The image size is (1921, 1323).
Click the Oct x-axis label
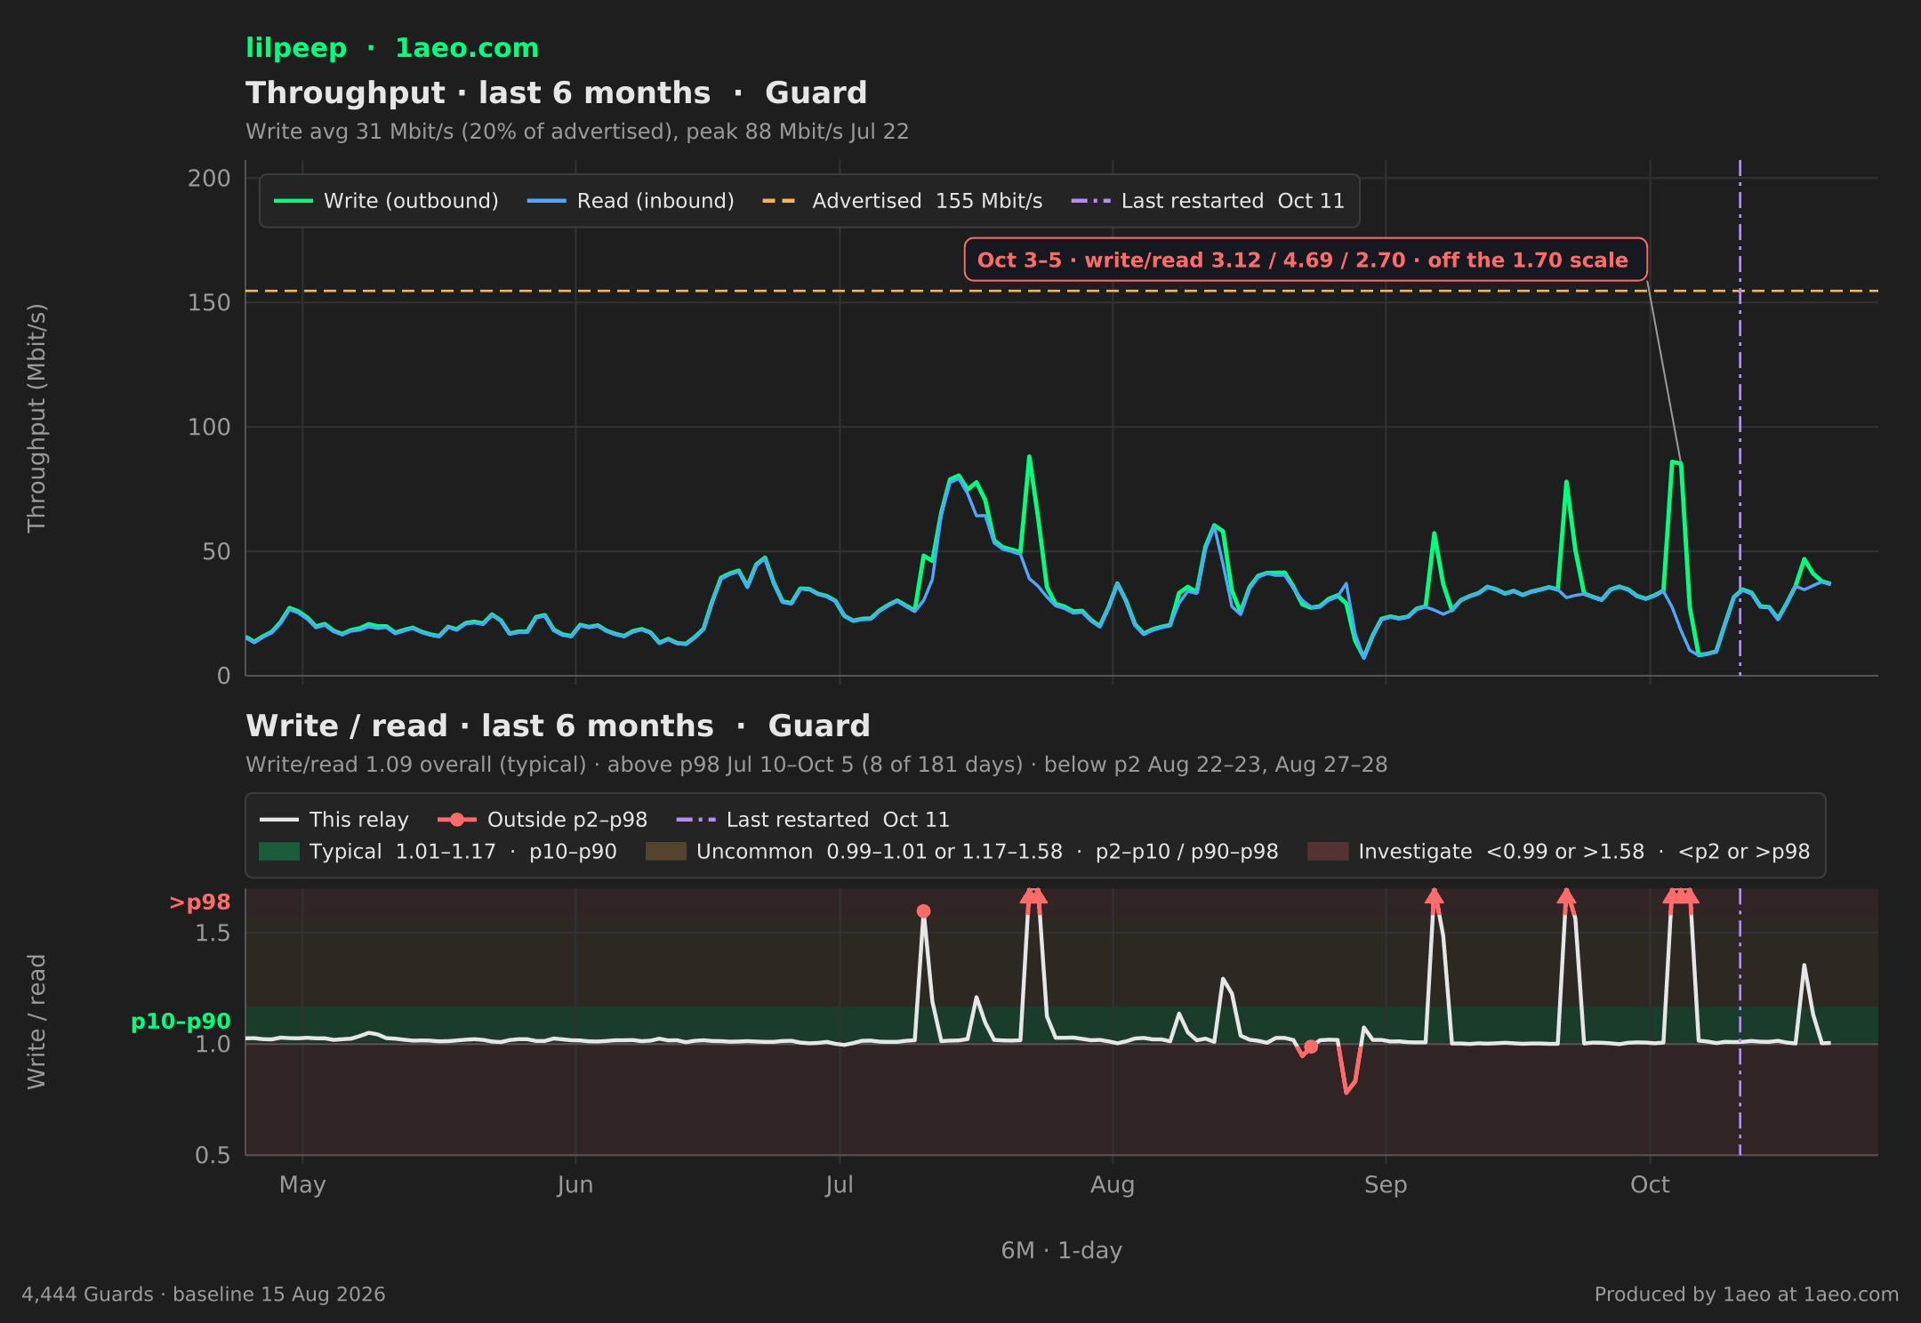click(x=1650, y=1185)
